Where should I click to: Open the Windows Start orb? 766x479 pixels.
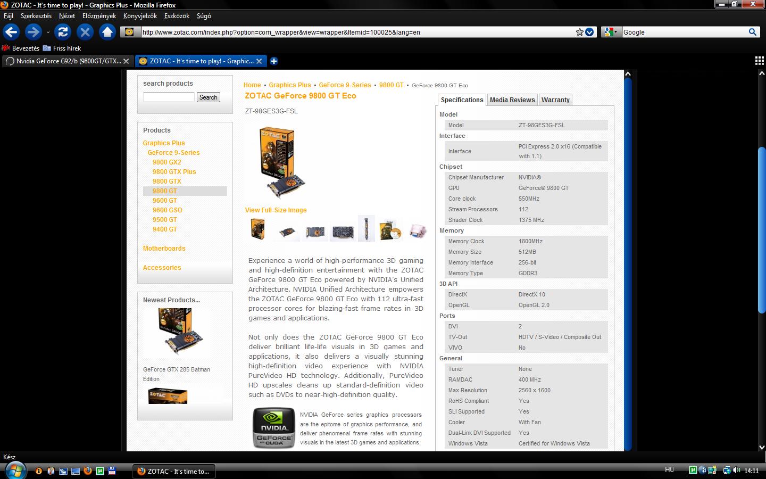click(x=15, y=470)
